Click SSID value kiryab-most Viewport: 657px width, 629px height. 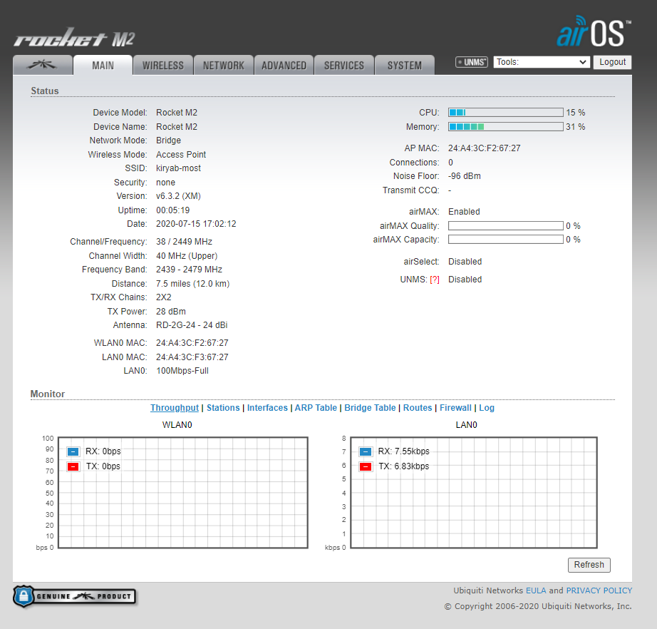pyautogui.click(x=178, y=168)
